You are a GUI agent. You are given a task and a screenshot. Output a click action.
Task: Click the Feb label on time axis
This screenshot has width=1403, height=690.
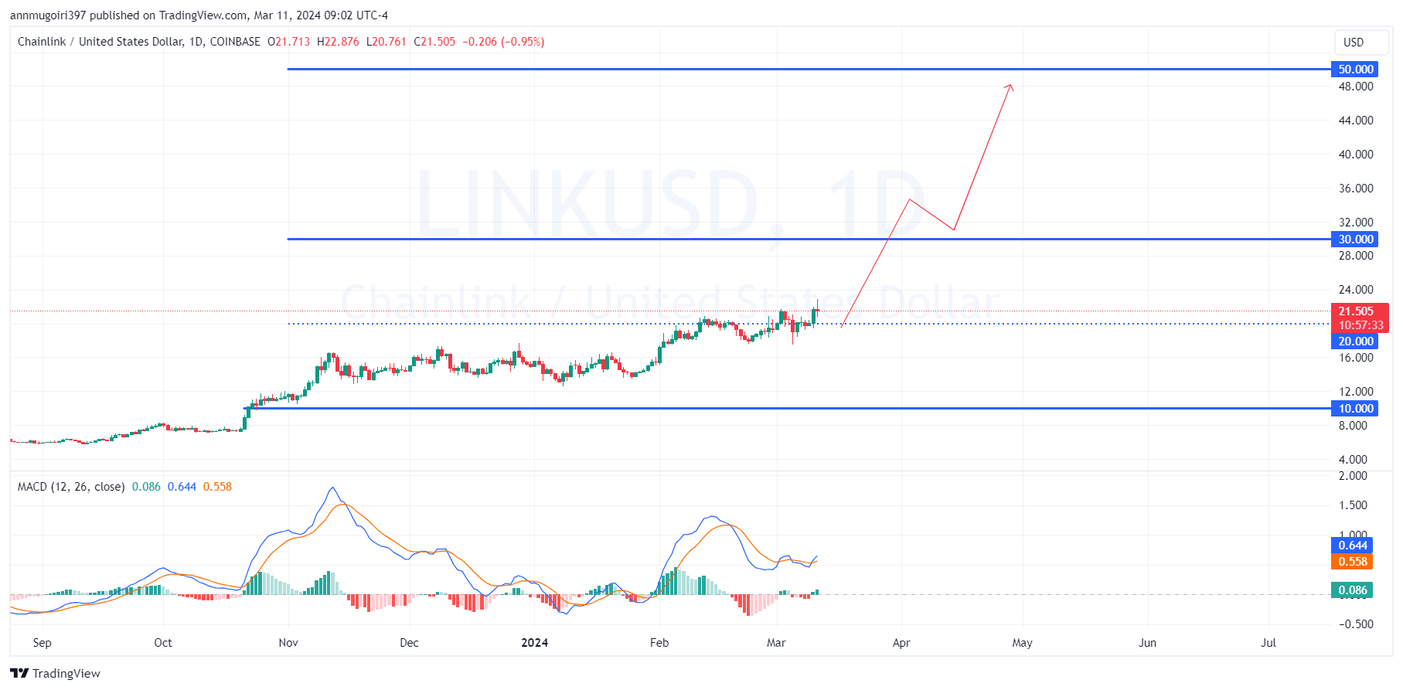[x=659, y=643]
